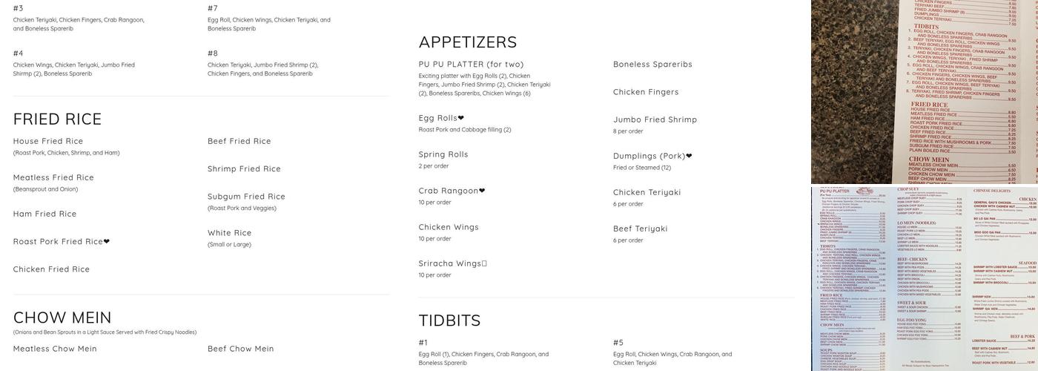Click the heart icon beside Egg Rolls

461,118
